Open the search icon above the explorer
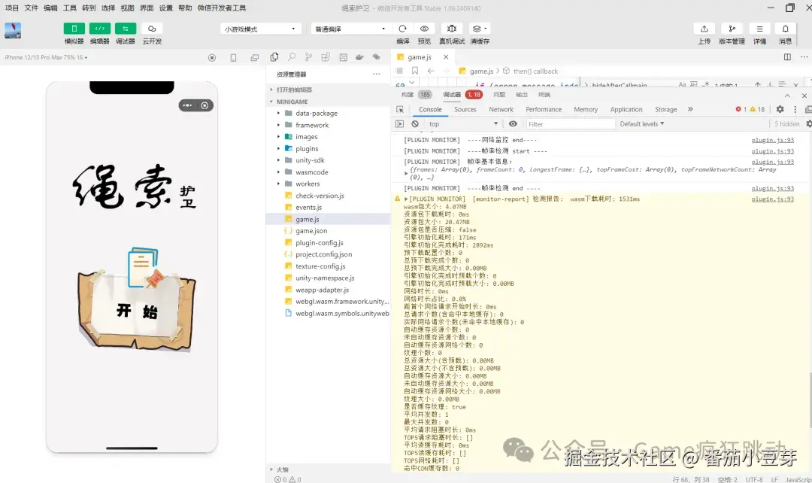Viewport: 812px width, 483px height. click(292, 56)
